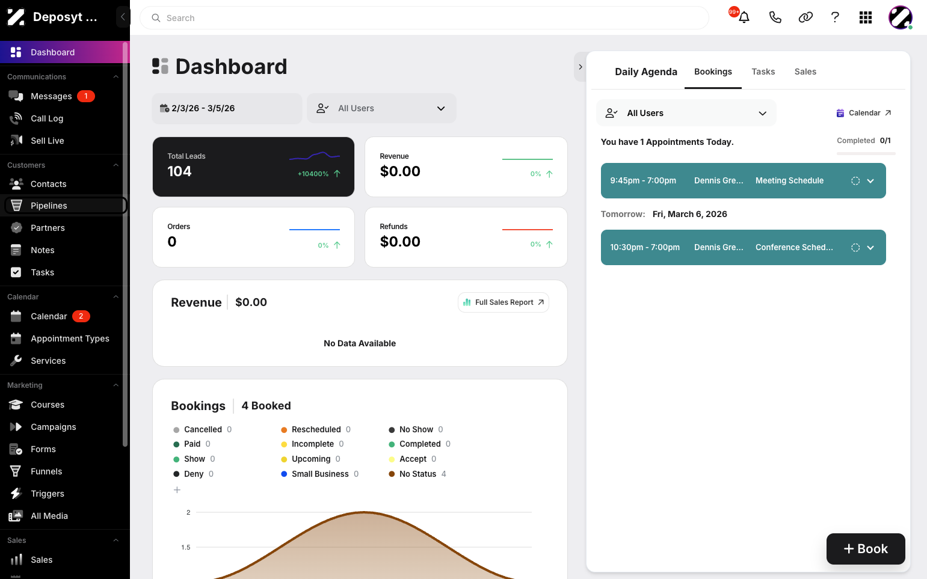Click the date range 2/3/26 - 3/5/26
This screenshot has width=927, height=579.
point(227,108)
